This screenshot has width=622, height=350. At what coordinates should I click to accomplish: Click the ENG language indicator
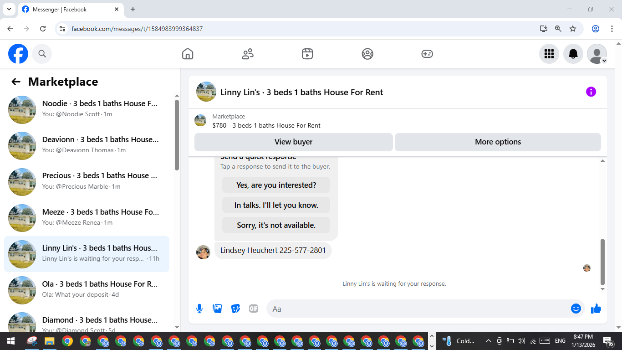click(560, 341)
